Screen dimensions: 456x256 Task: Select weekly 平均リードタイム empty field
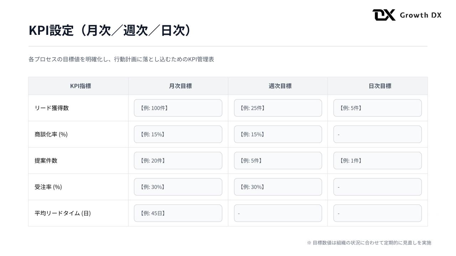click(278, 213)
